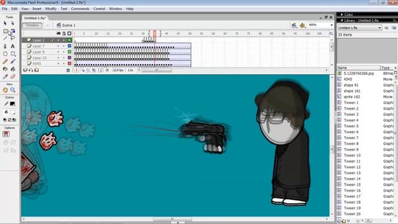Click the Delete Layer trash icon
Image resolution: width=398 pixels, height=224 pixels.
point(68,70)
